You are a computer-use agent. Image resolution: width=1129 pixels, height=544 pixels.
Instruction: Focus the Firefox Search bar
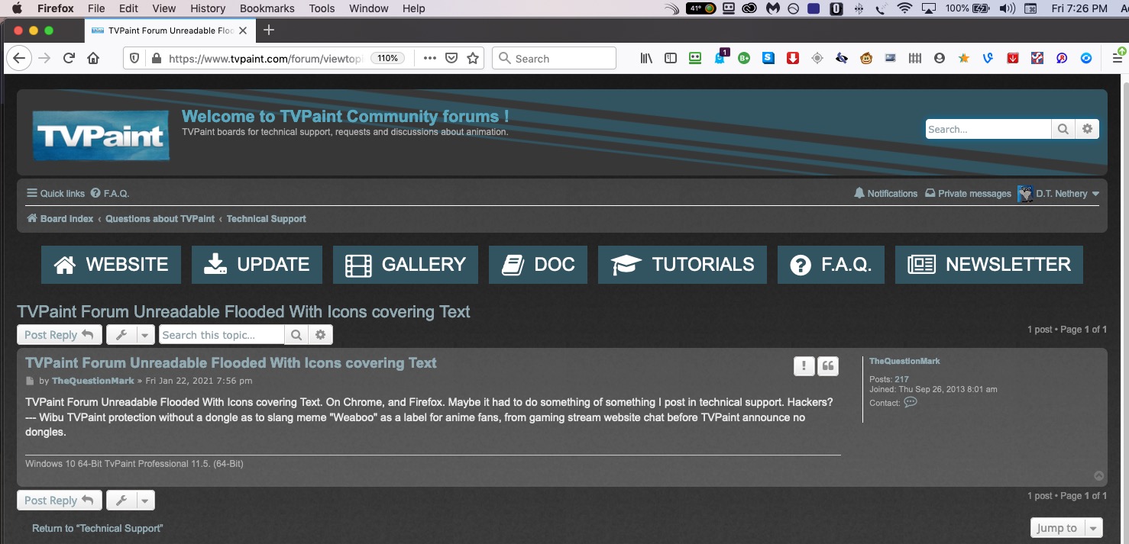click(554, 59)
